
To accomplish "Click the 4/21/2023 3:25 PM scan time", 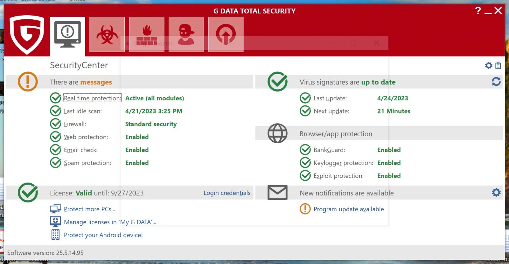I will [x=154, y=111].
